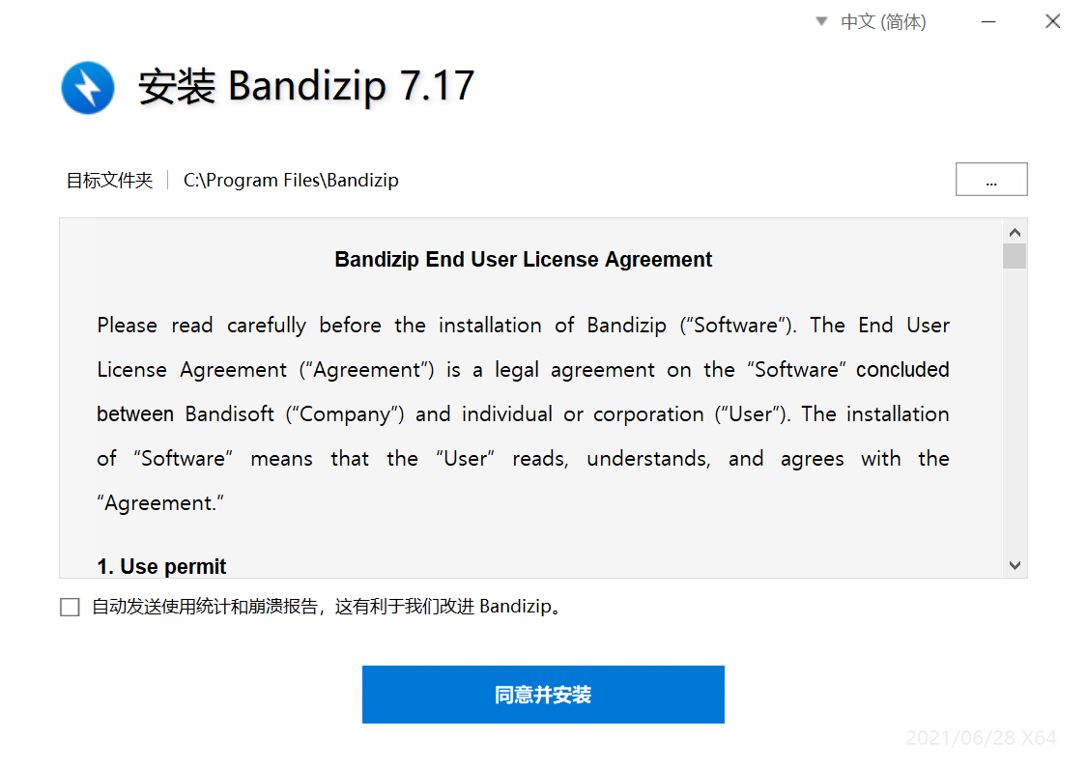Toggle statistics option via its 自动发送使用统计 label
Image resolution: width=1087 pixels, height=768 pixels.
point(326,607)
